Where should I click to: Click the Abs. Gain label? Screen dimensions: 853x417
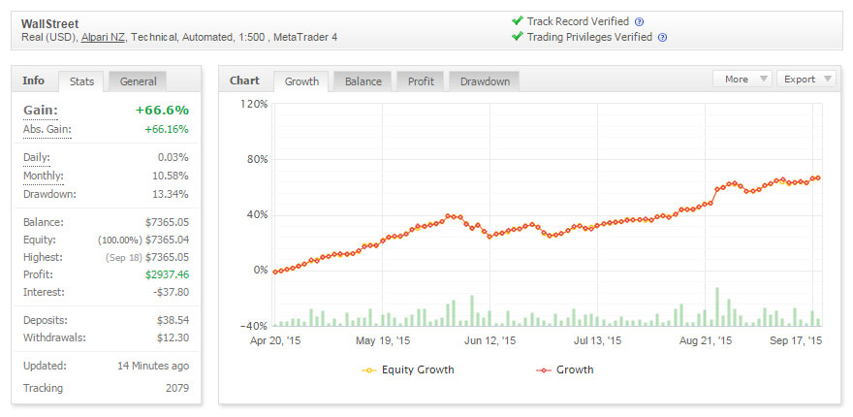(47, 130)
